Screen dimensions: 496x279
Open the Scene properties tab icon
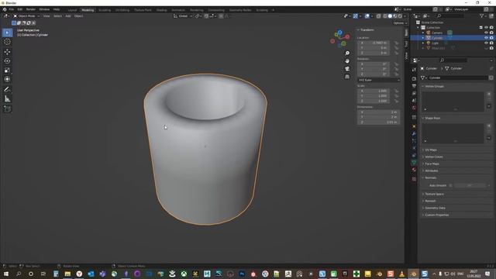414,101
